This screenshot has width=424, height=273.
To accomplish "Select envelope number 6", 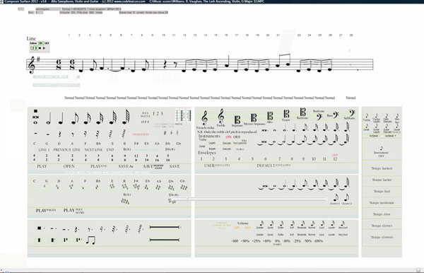I will point(265,159).
